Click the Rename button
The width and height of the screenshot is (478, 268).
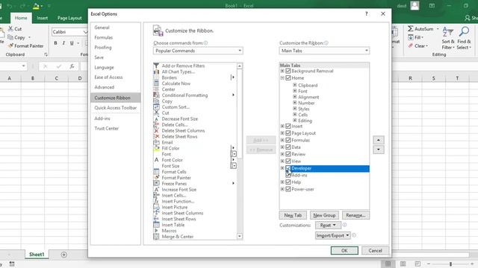click(x=356, y=215)
